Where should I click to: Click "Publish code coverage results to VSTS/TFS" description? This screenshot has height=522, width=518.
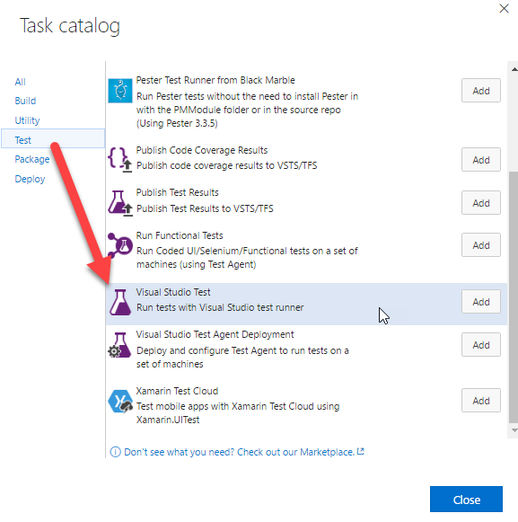(x=226, y=165)
